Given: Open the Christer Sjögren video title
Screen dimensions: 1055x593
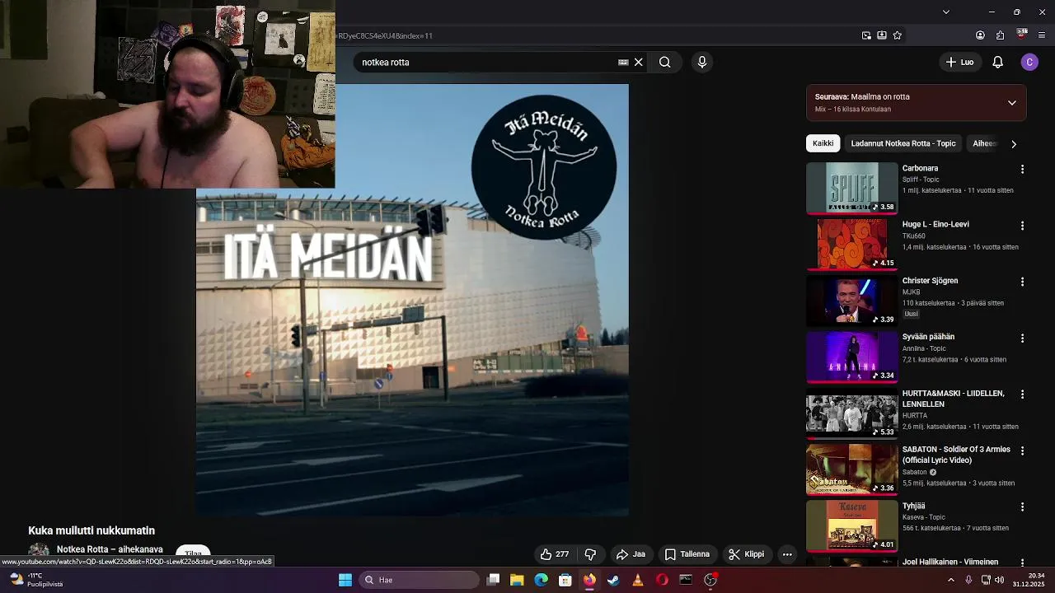Looking at the screenshot, I should (930, 281).
